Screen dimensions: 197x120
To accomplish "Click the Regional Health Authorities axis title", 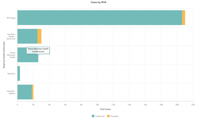I will (4, 55).
